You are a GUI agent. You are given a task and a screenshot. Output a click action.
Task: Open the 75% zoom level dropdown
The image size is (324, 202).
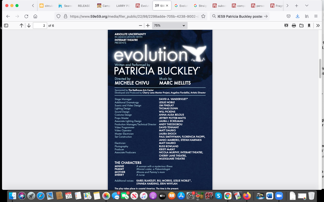tap(170, 26)
